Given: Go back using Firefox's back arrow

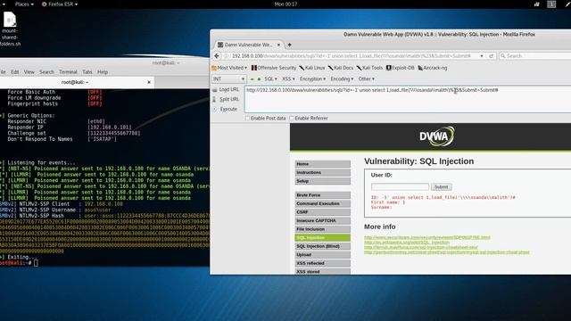Looking at the screenshot, I should coord(217,55).
